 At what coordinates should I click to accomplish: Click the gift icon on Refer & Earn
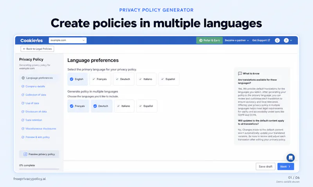pyautogui.click(x=201, y=41)
